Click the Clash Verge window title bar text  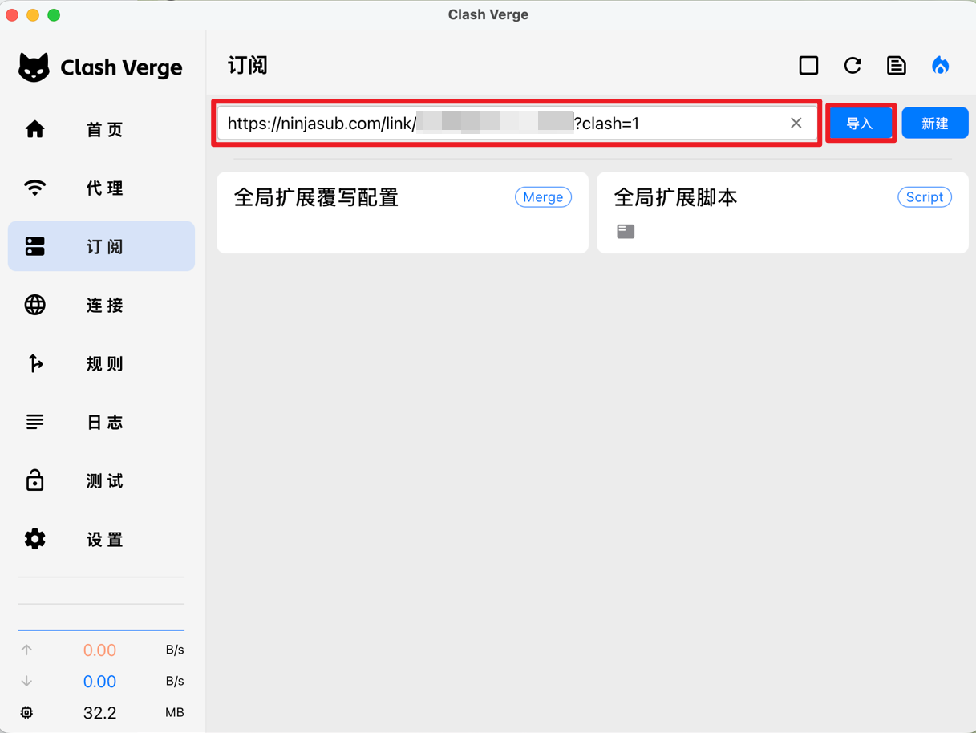pyautogui.click(x=488, y=14)
